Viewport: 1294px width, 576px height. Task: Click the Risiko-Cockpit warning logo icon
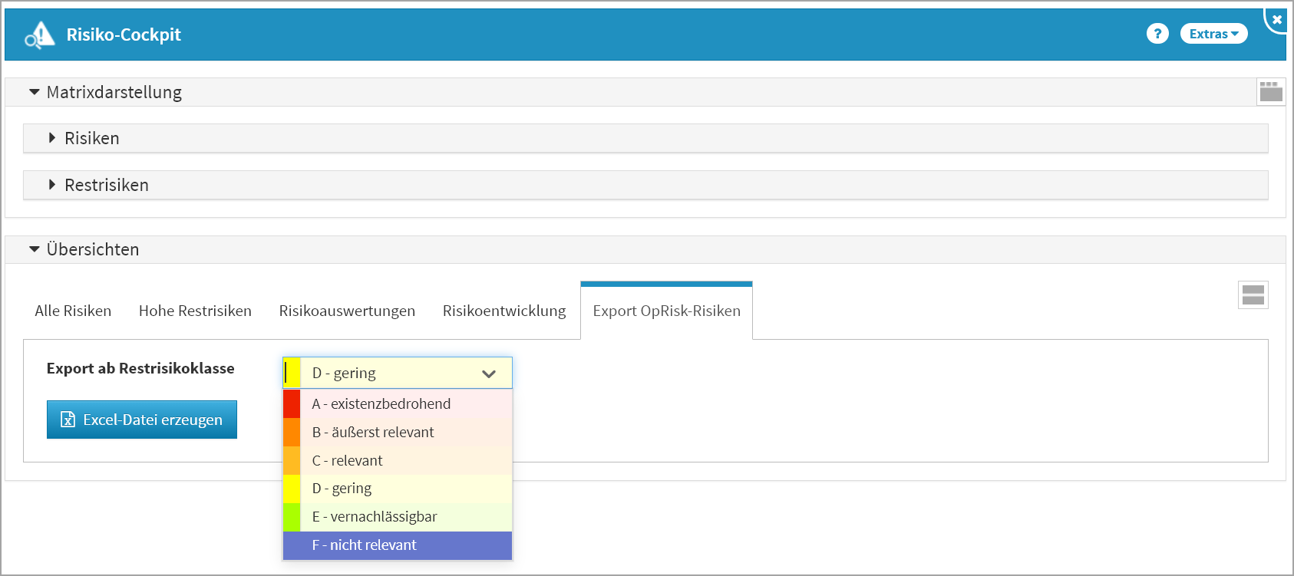click(x=39, y=35)
